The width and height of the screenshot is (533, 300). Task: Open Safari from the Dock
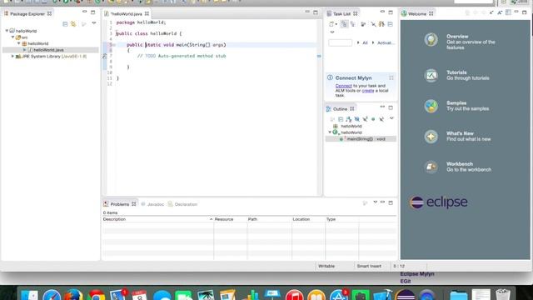point(52,295)
